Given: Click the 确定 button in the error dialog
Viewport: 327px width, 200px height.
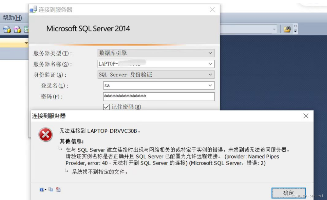Looking at the screenshot, I should tap(288, 193).
